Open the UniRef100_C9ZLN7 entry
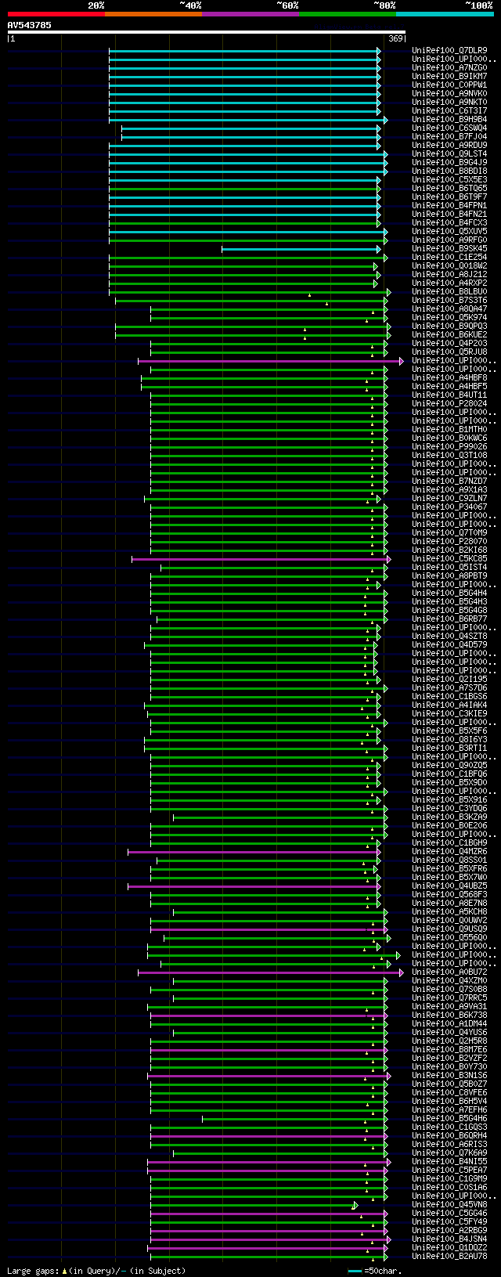Image resolution: width=501 pixels, height=1277 pixels. click(449, 499)
